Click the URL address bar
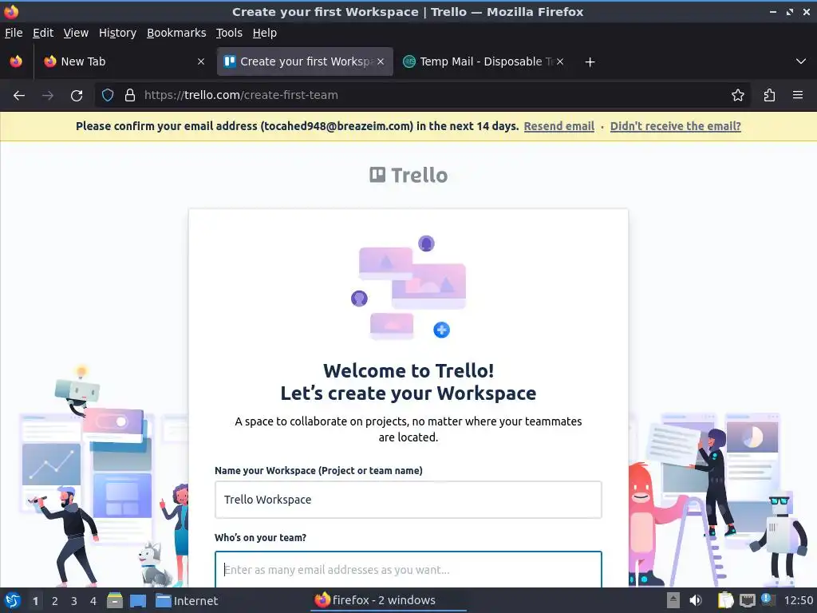The width and height of the screenshot is (817, 613). click(x=422, y=95)
